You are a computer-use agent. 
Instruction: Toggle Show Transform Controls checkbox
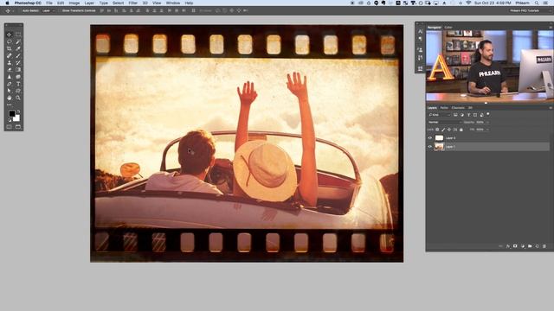(60, 10)
